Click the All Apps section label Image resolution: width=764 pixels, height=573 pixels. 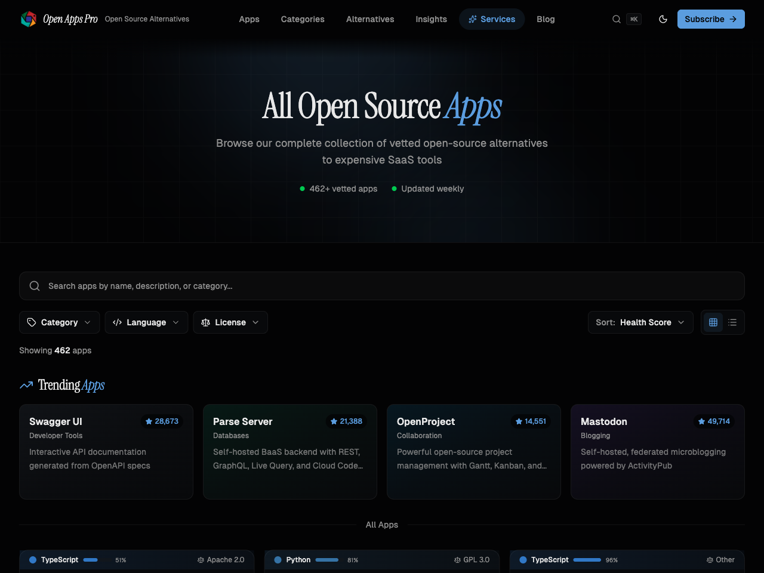click(382, 525)
